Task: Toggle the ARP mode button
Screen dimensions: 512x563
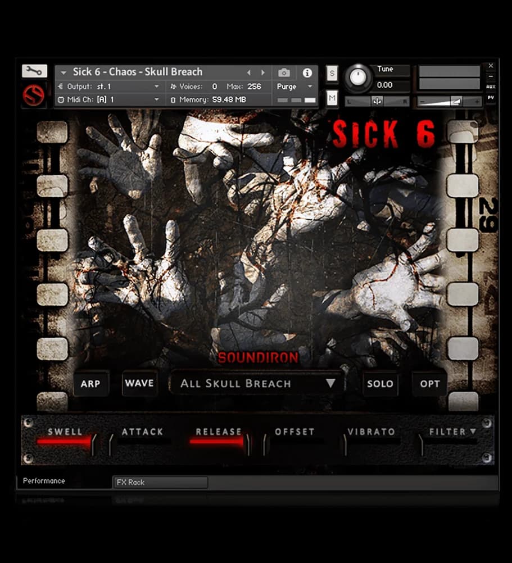Action: click(91, 384)
